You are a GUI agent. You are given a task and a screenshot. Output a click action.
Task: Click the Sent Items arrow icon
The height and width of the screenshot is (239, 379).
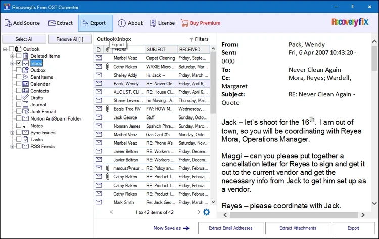(25, 77)
